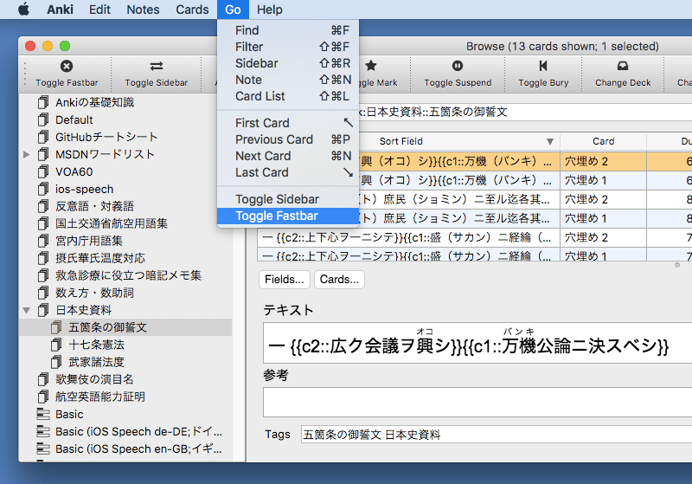Click the Toggle Sidebar toolbar arrows icon
Viewport: 692px width, 484px height.
pyautogui.click(x=157, y=67)
